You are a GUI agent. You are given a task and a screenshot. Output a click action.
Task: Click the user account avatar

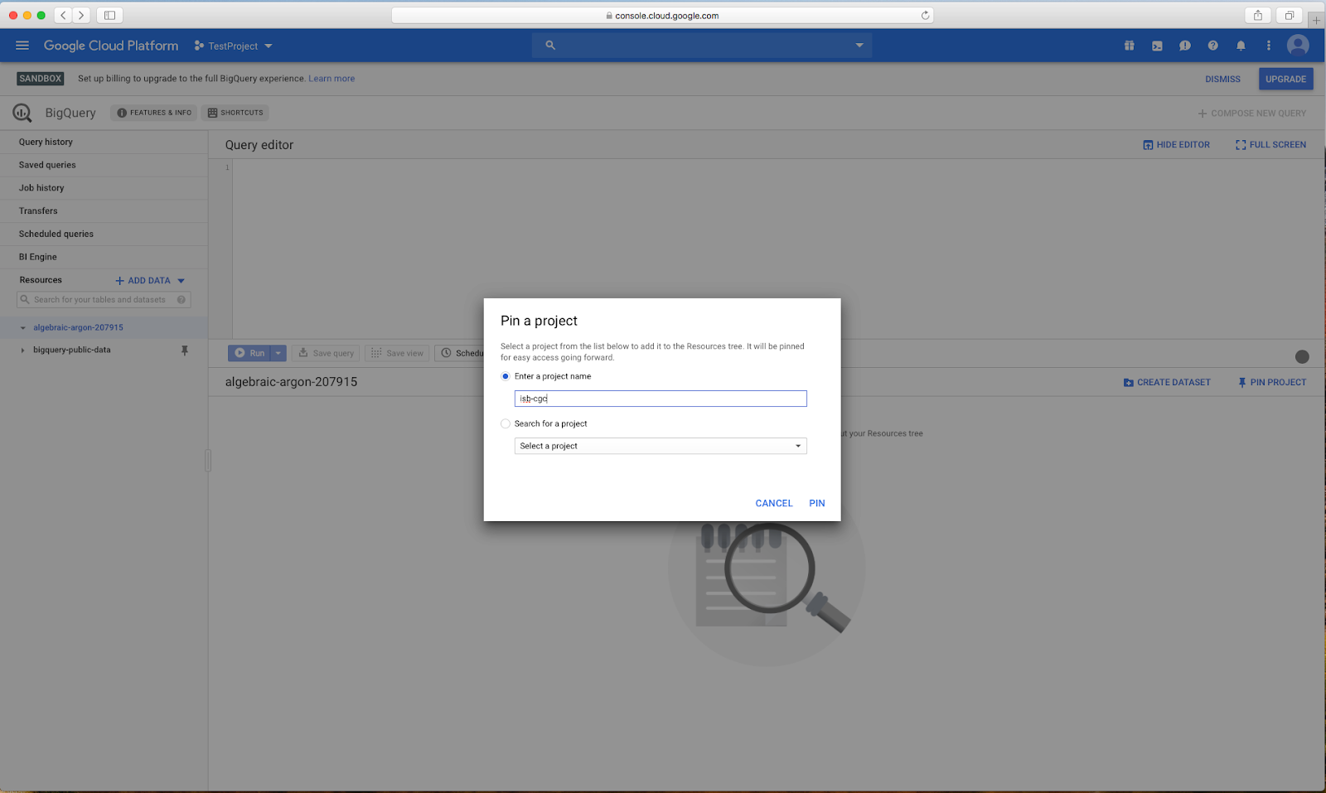(x=1297, y=46)
